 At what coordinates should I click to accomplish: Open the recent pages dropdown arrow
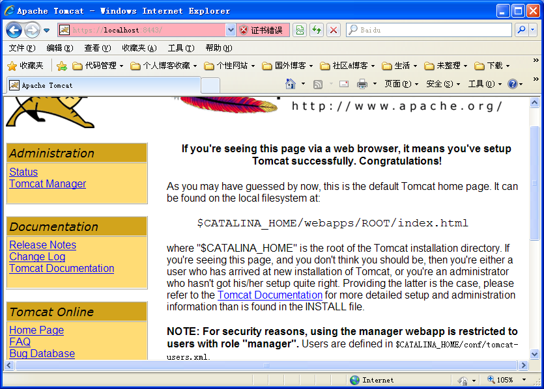click(x=47, y=31)
